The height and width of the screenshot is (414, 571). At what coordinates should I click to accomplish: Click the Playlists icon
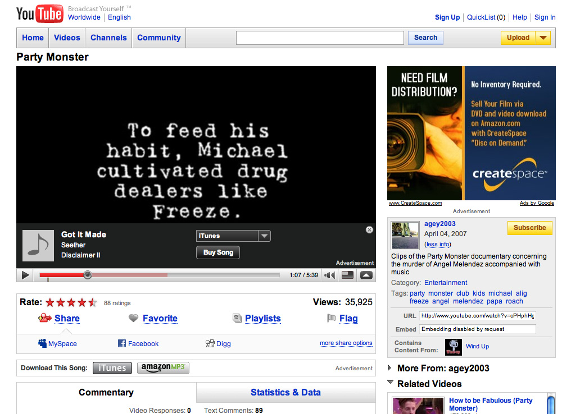[237, 319]
